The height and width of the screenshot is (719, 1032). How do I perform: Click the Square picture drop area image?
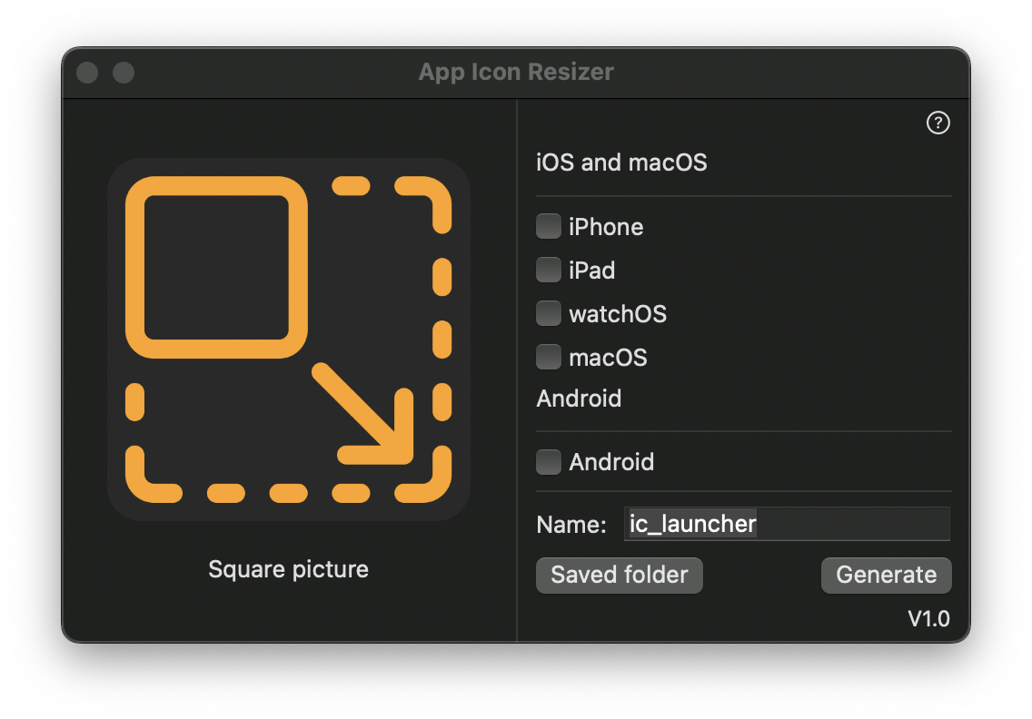[288, 340]
